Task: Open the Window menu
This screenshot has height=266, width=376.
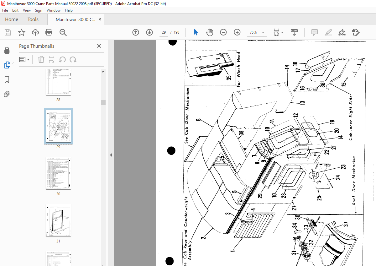Action: [54, 10]
